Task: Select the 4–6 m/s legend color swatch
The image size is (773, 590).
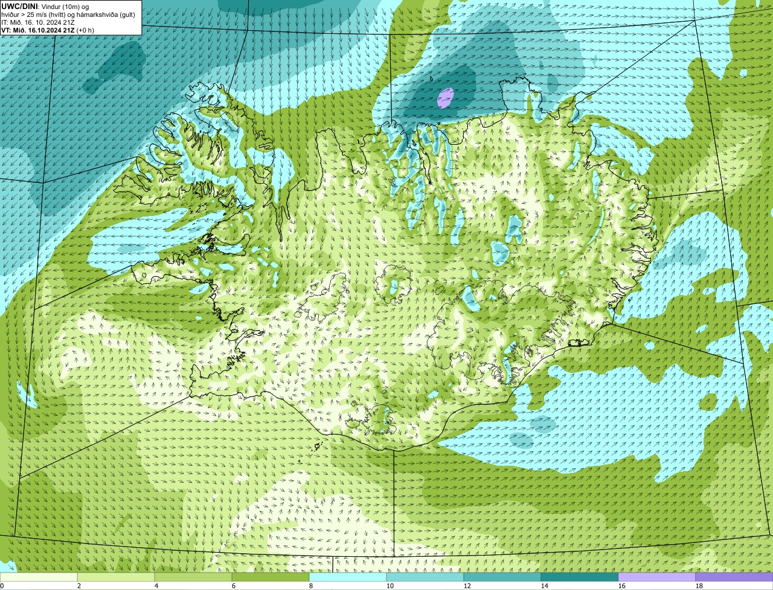Action: point(193,577)
